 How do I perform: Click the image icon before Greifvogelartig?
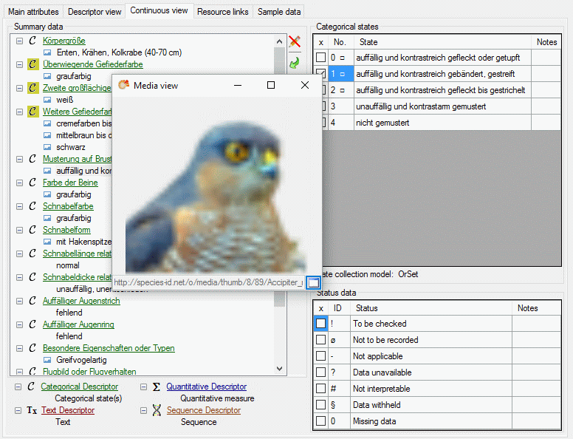point(47,360)
